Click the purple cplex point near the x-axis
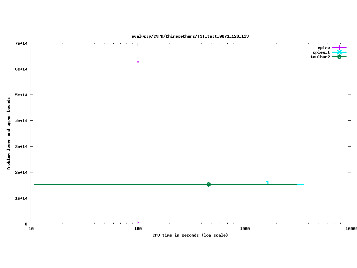This screenshot has height=268, width=357. 138,222
